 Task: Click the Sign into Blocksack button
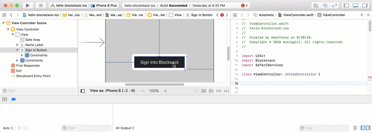[x=159, y=62]
